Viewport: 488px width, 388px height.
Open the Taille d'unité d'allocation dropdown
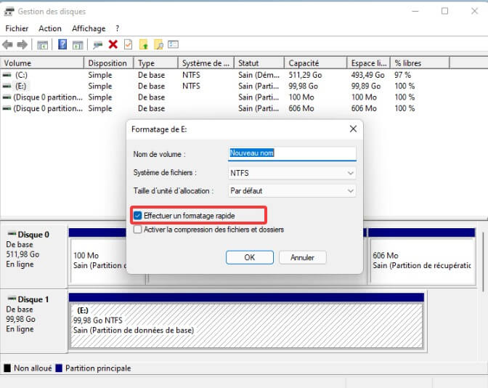click(x=292, y=191)
